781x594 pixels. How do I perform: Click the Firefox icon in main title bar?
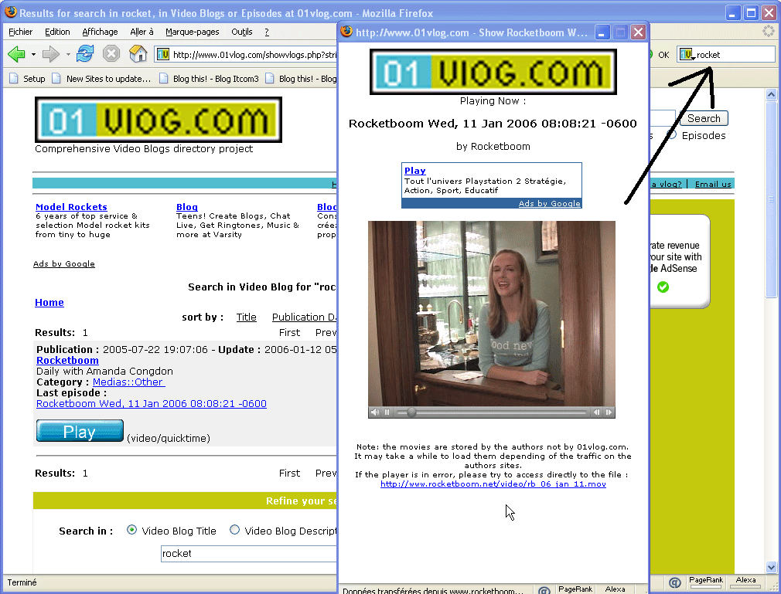point(11,12)
